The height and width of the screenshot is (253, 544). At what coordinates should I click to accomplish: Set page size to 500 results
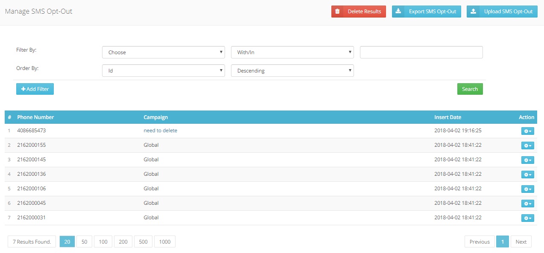pos(143,242)
